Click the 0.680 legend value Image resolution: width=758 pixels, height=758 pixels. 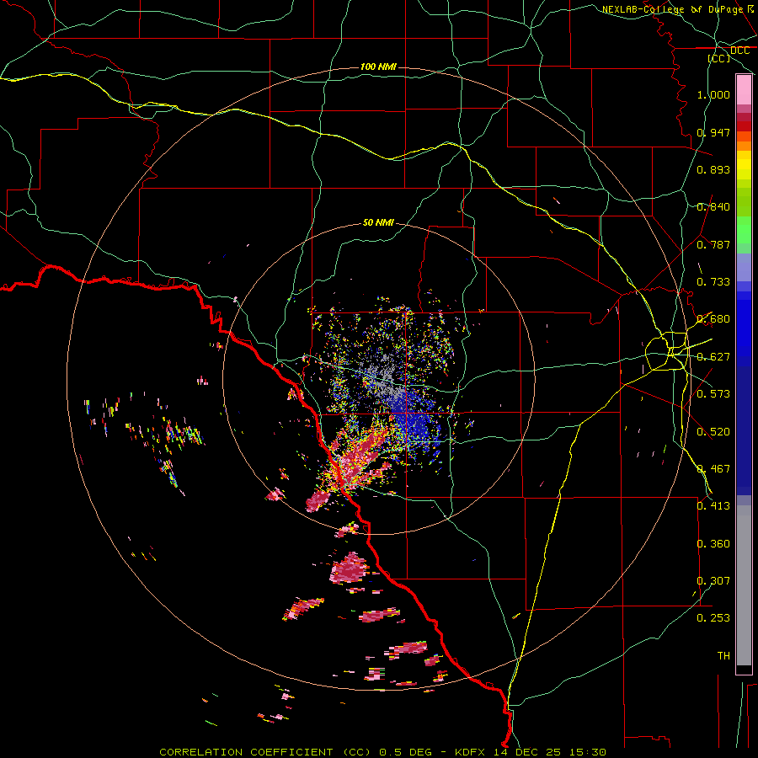pos(713,319)
